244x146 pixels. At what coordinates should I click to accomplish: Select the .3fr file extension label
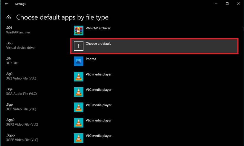[9, 58]
